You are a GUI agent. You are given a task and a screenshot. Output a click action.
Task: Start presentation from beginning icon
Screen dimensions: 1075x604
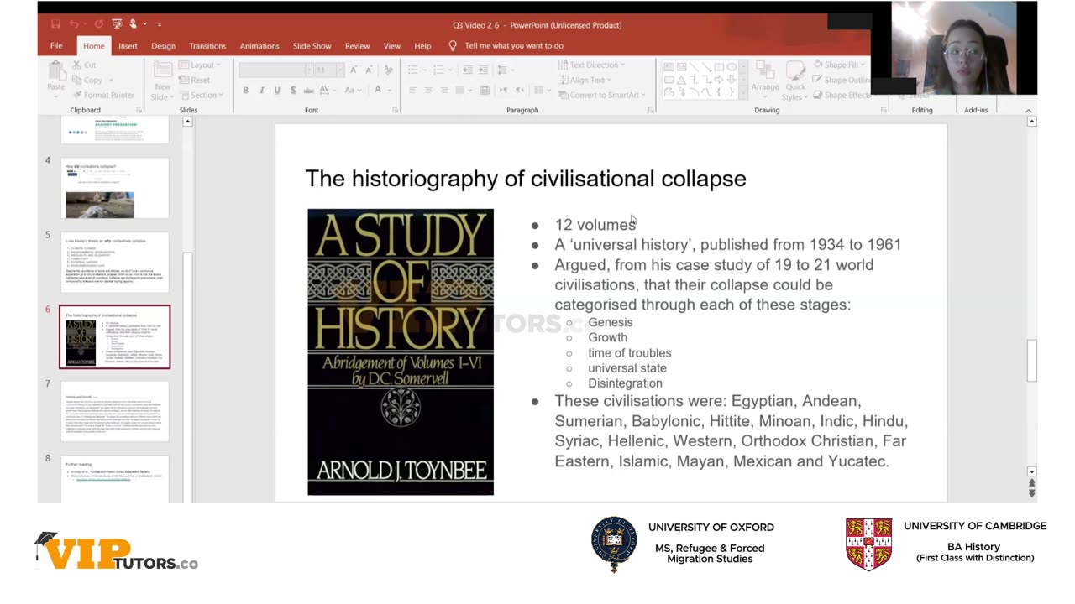pyautogui.click(x=117, y=24)
